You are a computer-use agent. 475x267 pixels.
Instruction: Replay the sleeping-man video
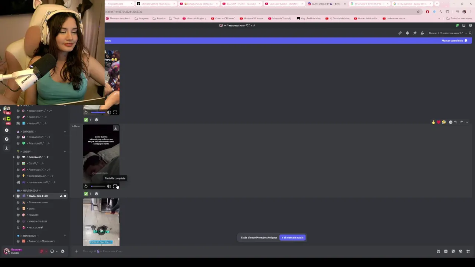86,187
